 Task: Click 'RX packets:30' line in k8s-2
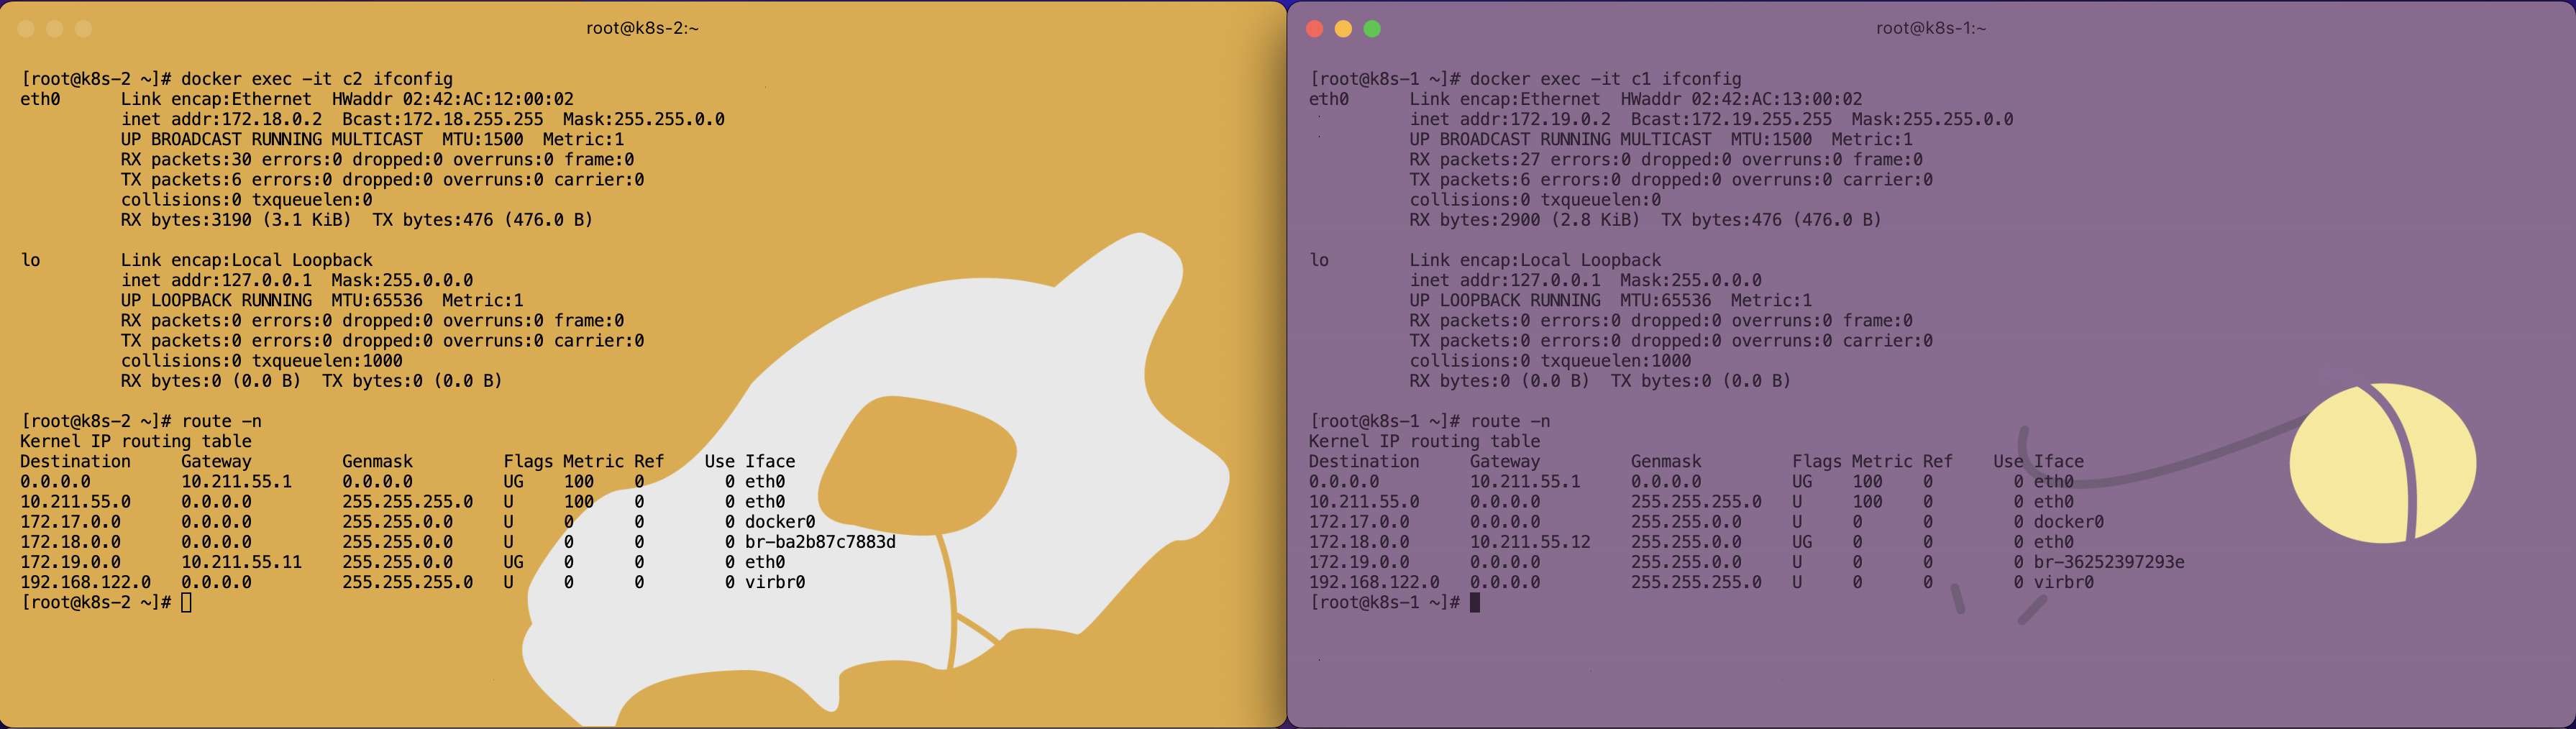(x=377, y=160)
